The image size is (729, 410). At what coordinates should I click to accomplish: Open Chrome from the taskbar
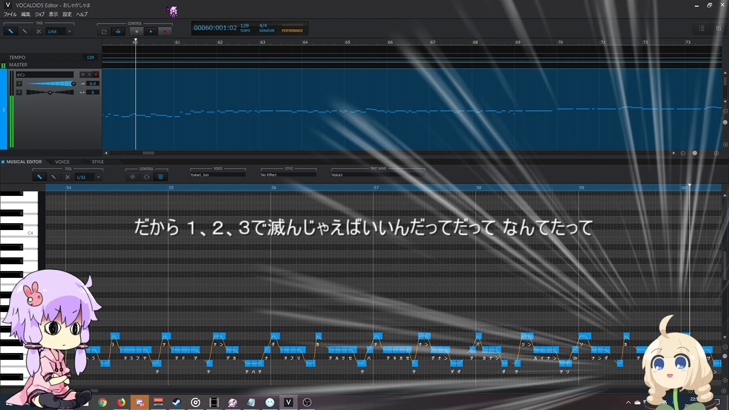(x=103, y=403)
